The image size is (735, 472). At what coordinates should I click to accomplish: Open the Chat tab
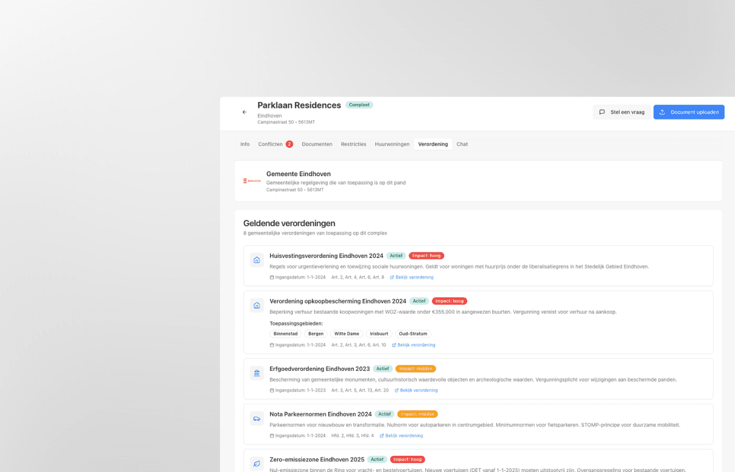(462, 144)
